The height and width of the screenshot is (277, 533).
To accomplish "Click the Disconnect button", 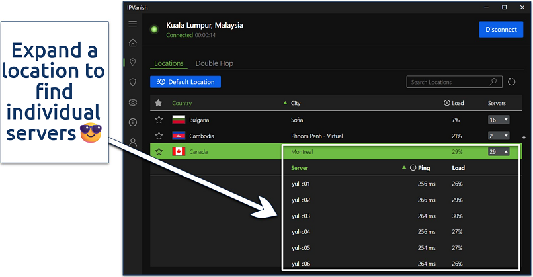I will coord(500,29).
